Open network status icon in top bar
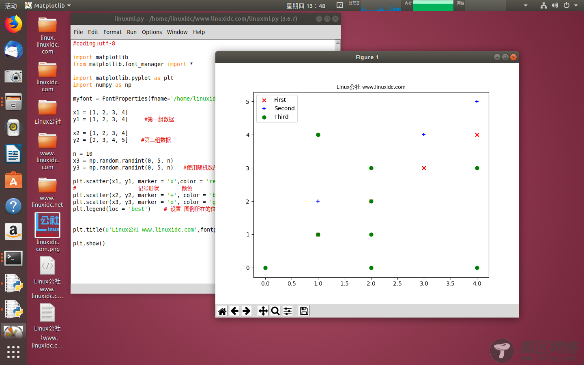The height and width of the screenshot is (365, 584). pos(543,6)
